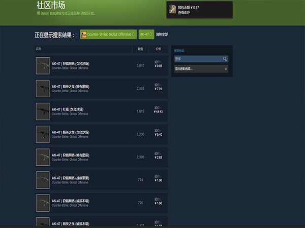Screen dimensions: 305x228
Task: Open listing name AK-47 | 狩猎网格 (久经沙场)
Action: click(x=71, y=64)
